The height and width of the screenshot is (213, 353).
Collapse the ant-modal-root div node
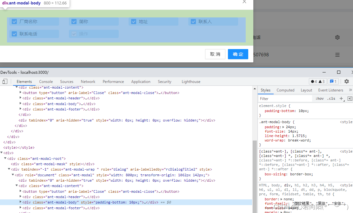[5, 158]
